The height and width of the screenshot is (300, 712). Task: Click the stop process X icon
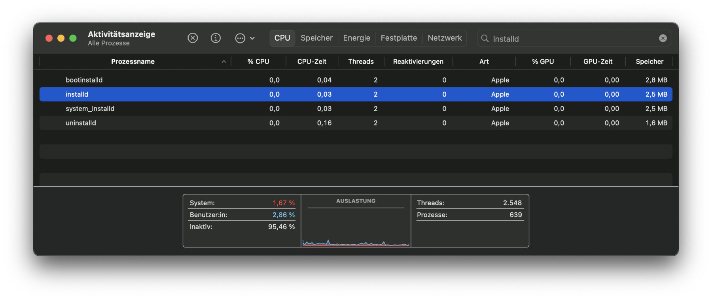(193, 38)
